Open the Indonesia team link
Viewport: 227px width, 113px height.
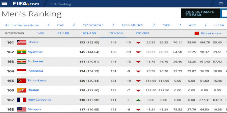click(x=35, y=71)
